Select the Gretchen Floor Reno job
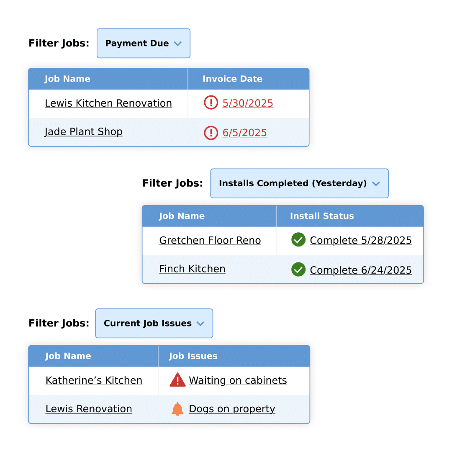 pos(210,240)
